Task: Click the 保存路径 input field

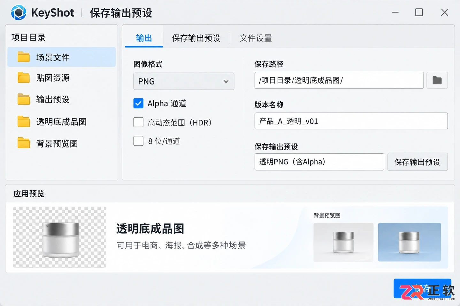Action: pyautogui.click(x=339, y=80)
